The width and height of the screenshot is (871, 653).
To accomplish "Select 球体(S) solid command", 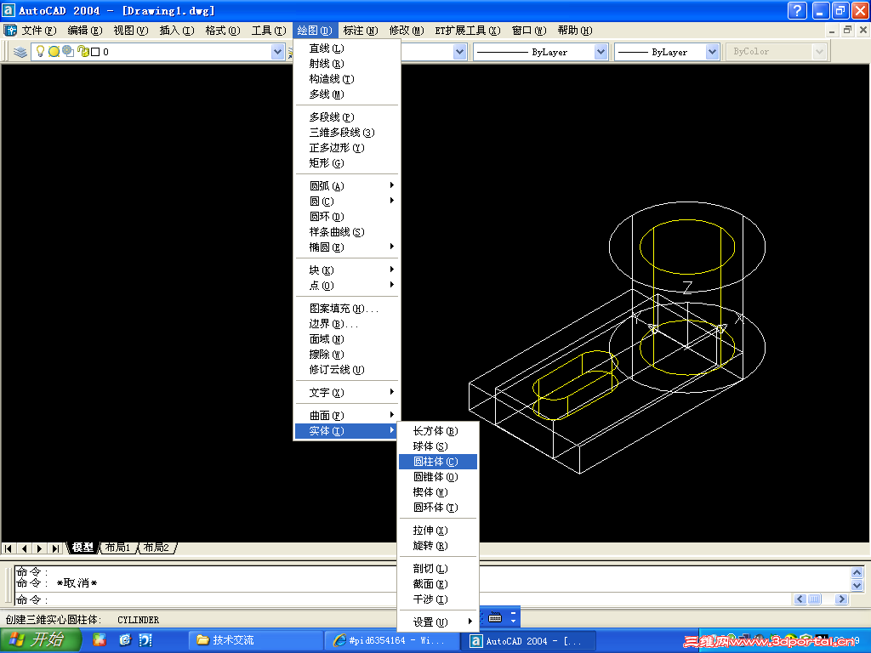I will [x=438, y=446].
